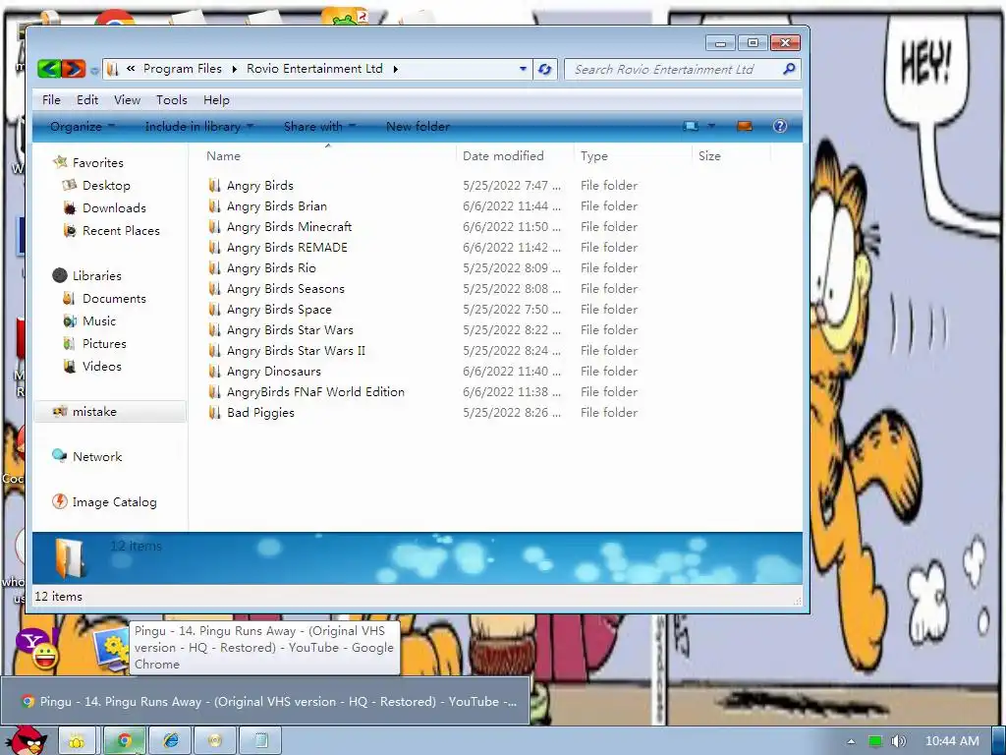Toggle the preview pane icon
Screen dimensions: 1006x755
coord(745,127)
